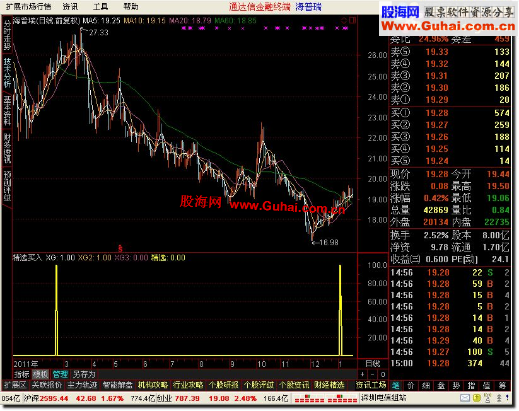Select the 细 tab in quote panel
The width and height of the screenshot is (519, 411).
(426, 386)
